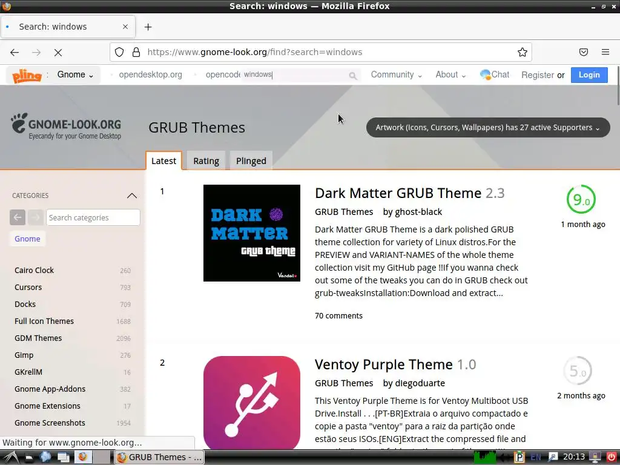620x465 pixels.
Task: Open the '70 comments' text on Dark Matter
Action: (338, 315)
